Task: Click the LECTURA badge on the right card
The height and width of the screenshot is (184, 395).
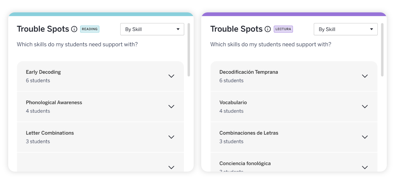Action: point(283,29)
